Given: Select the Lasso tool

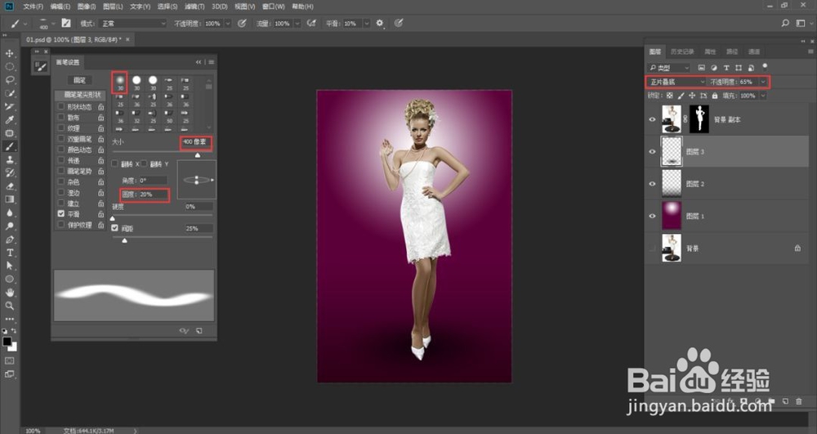Looking at the screenshot, I should 10,80.
